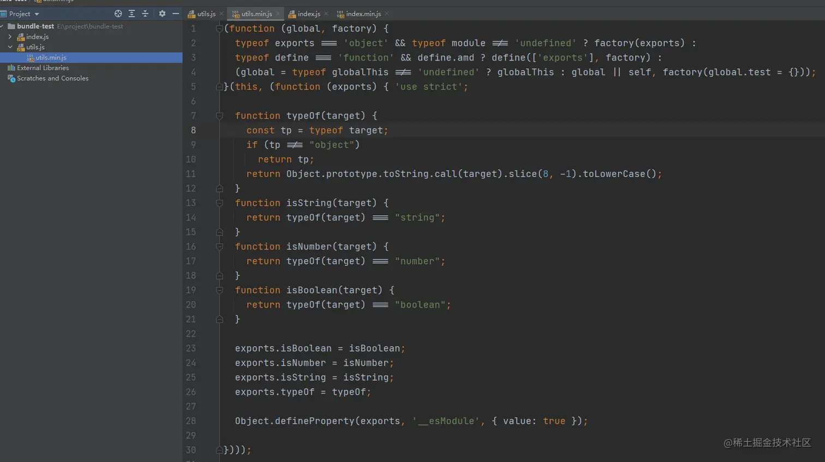Click the fold end marker at line 12
The image size is (825, 462).
(219, 188)
